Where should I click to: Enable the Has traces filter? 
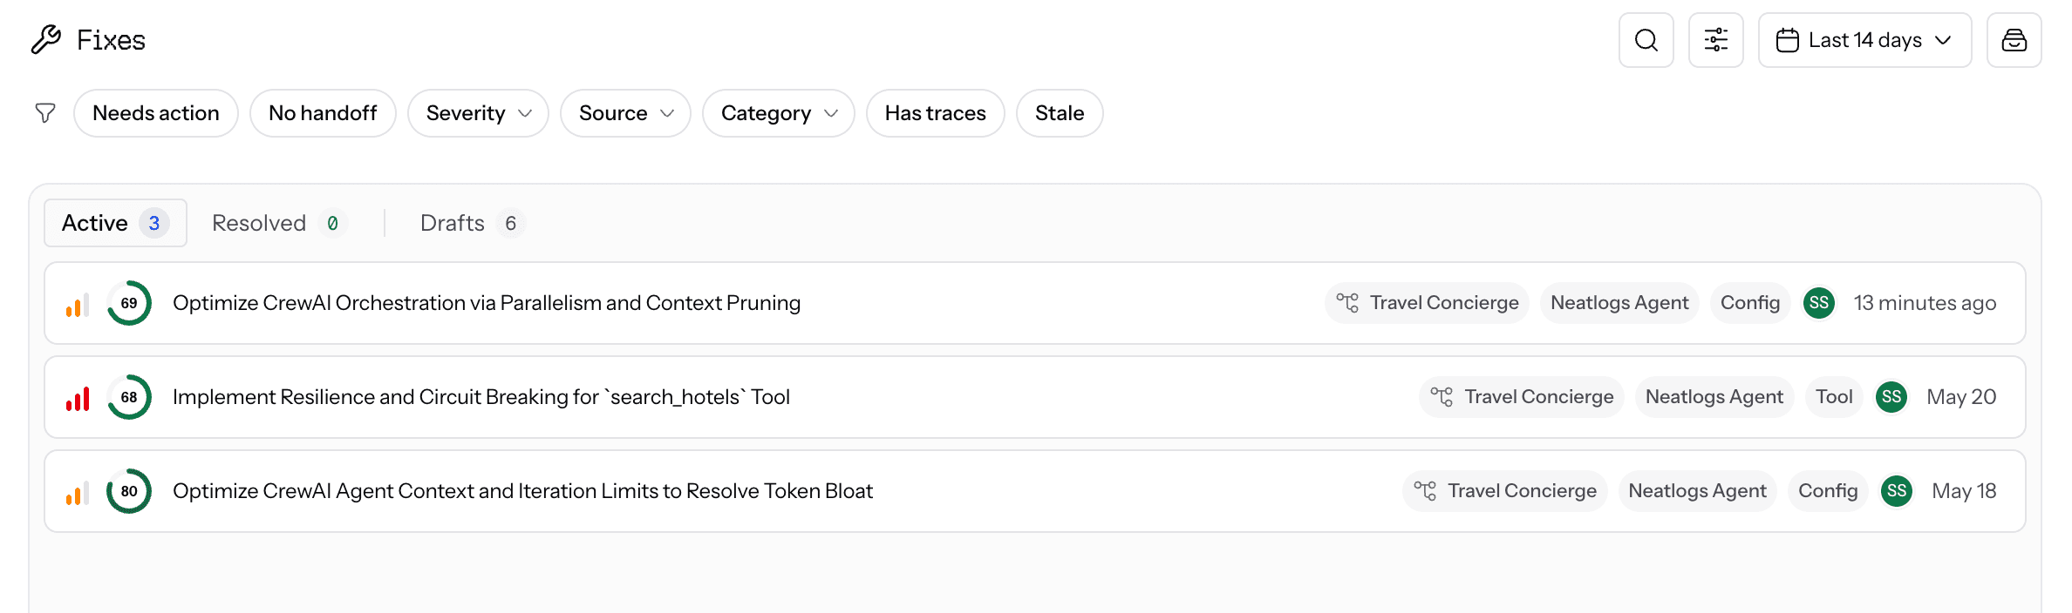(935, 113)
